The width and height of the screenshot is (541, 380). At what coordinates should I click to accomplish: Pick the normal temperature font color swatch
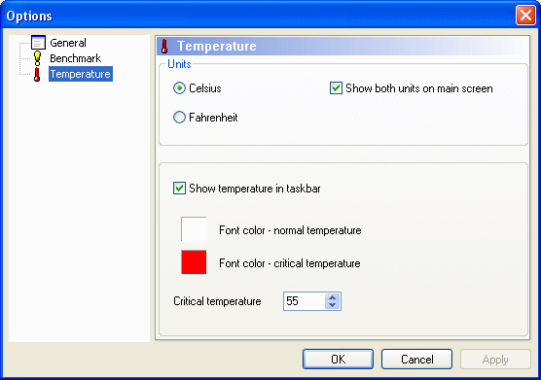(x=194, y=229)
